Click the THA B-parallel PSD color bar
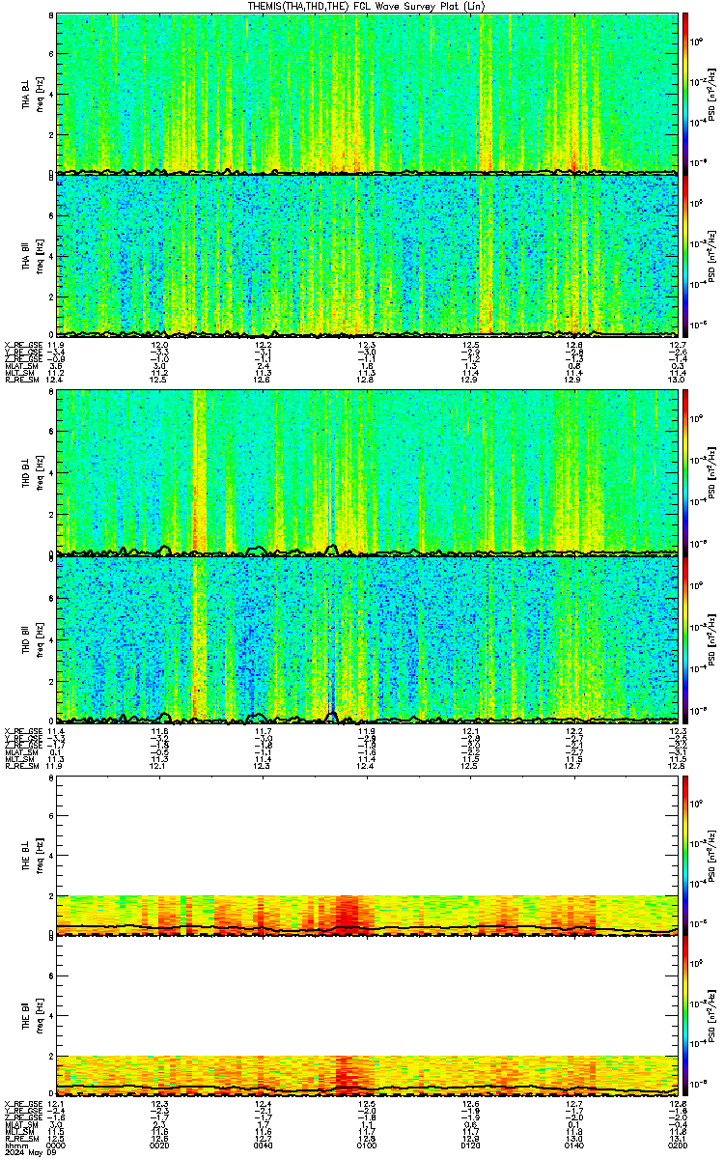The width and height of the screenshot is (724, 1159). pos(685,255)
